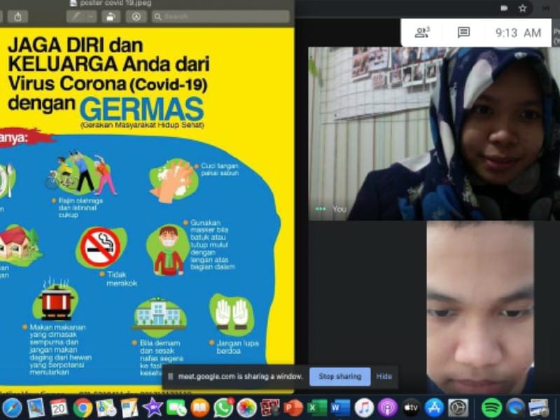Click the camera indicator in address bar
This screenshot has width=560, height=420.
(x=504, y=8)
